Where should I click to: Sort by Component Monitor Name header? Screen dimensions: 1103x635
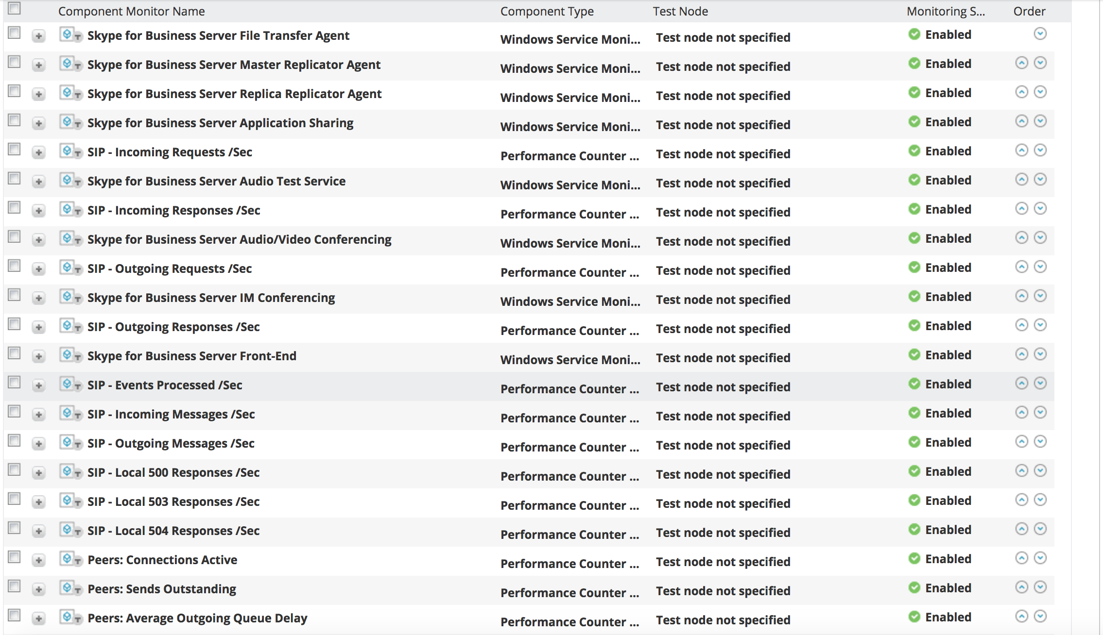point(131,11)
